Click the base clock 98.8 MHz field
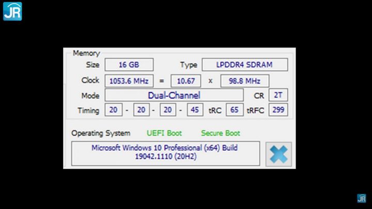The image size is (372, 209). click(x=245, y=81)
